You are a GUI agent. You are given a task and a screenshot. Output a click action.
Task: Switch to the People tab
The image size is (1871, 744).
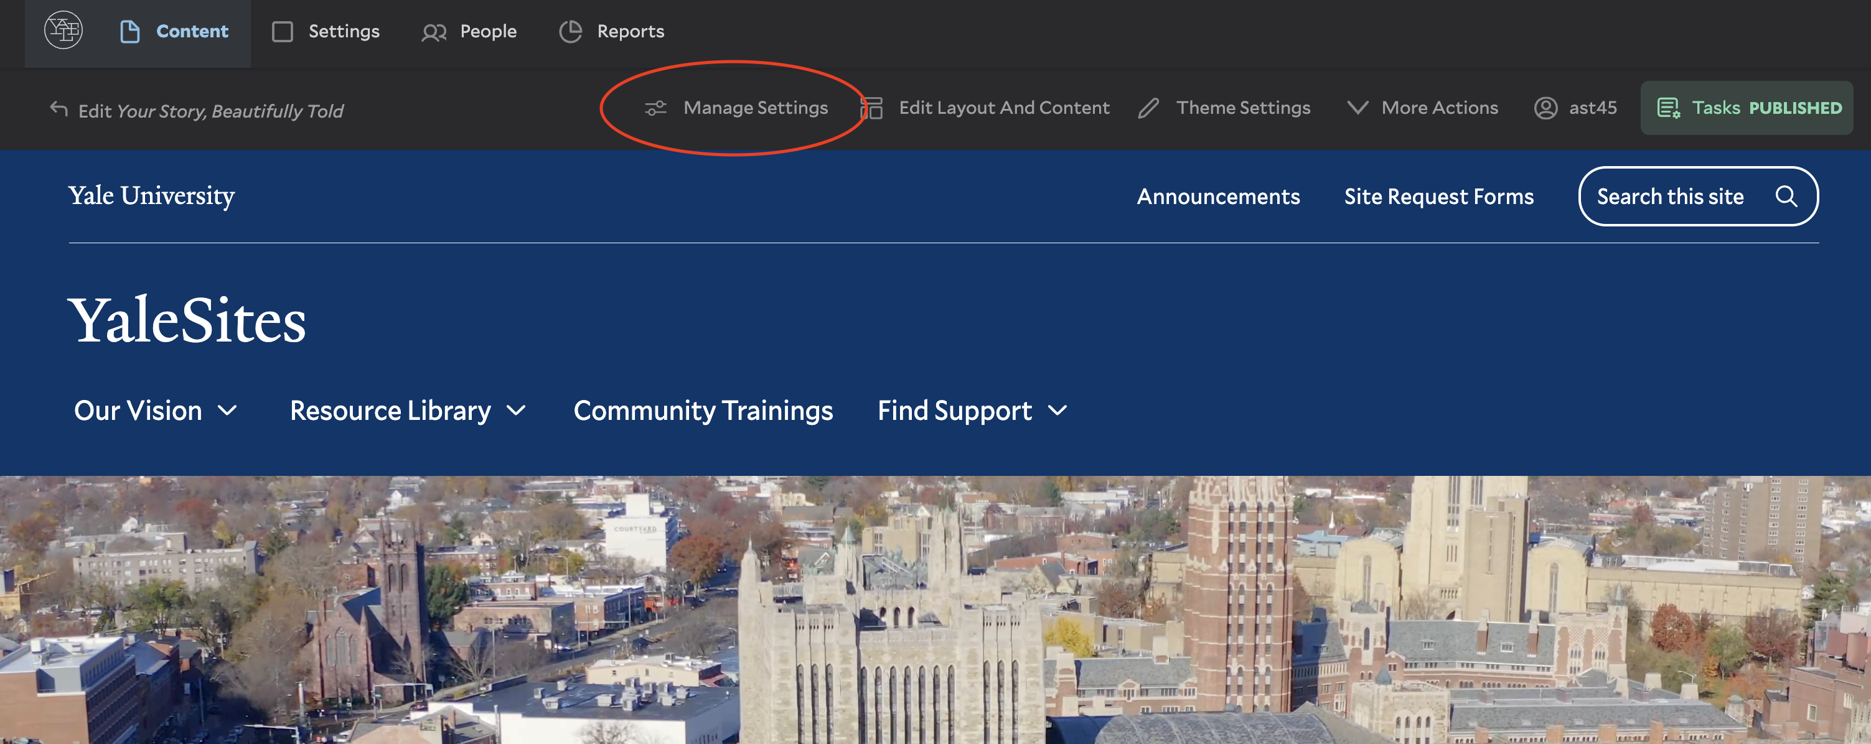click(469, 31)
